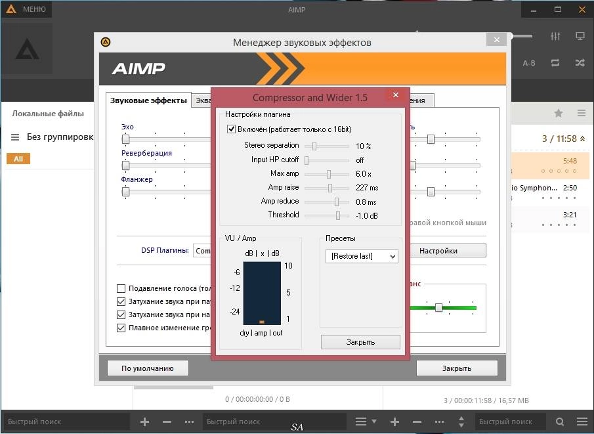Open playlist menu hamburger near star
The image size is (594, 434).
click(x=582, y=113)
